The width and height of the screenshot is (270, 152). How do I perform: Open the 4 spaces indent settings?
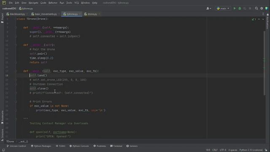click(232, 150)
